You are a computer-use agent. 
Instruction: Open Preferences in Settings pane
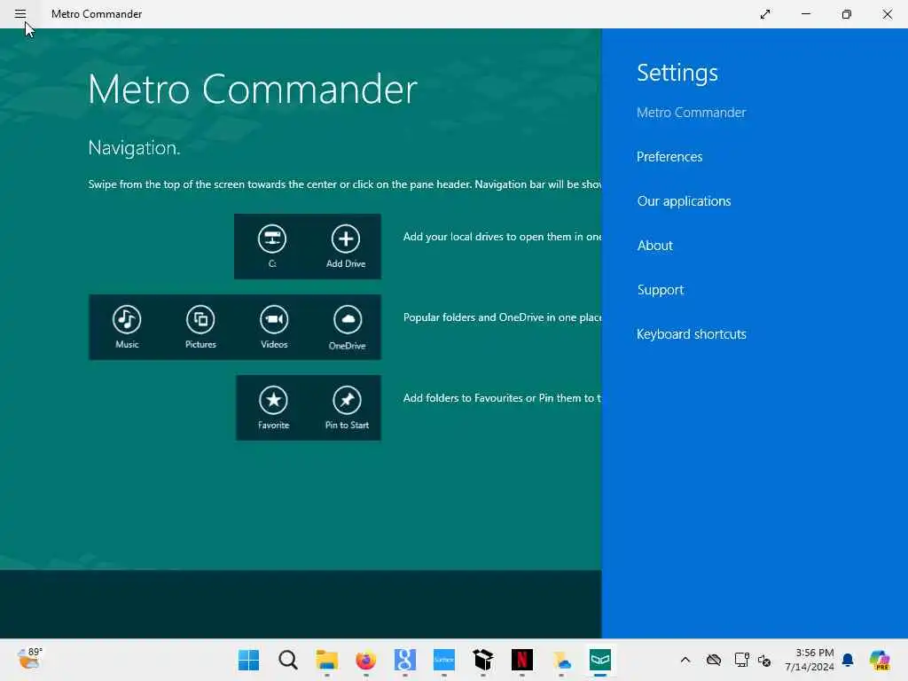669,157
